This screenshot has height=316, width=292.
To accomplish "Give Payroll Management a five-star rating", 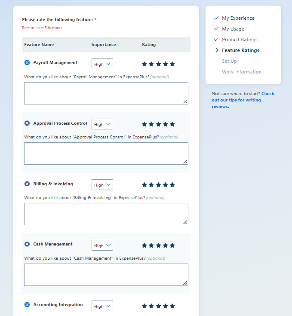I will coord(172,64).
